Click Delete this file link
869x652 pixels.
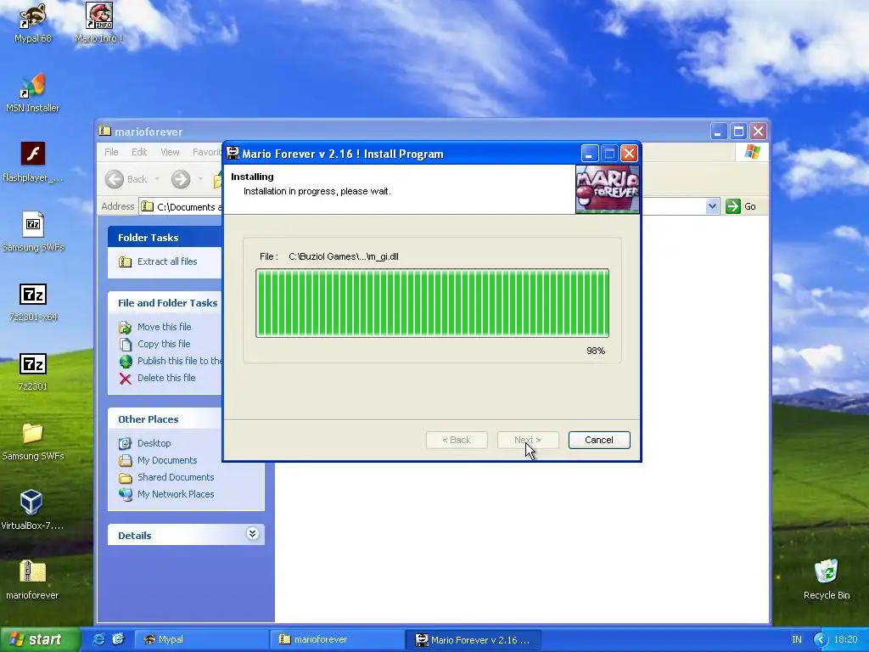point(166,378)
